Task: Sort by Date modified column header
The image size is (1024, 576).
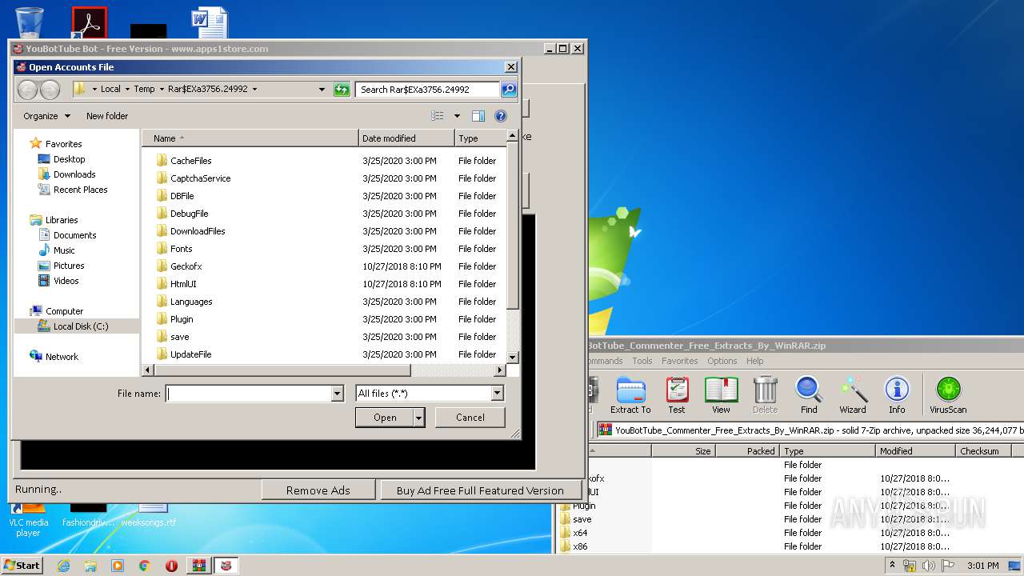Action: [x=406, y=138]
